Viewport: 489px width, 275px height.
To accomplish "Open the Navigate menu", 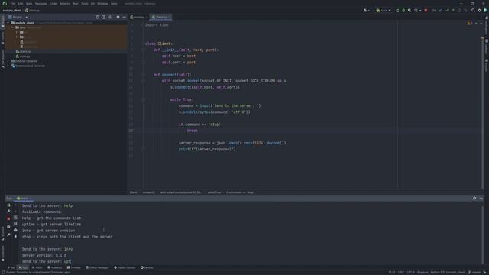I will 40,4.
